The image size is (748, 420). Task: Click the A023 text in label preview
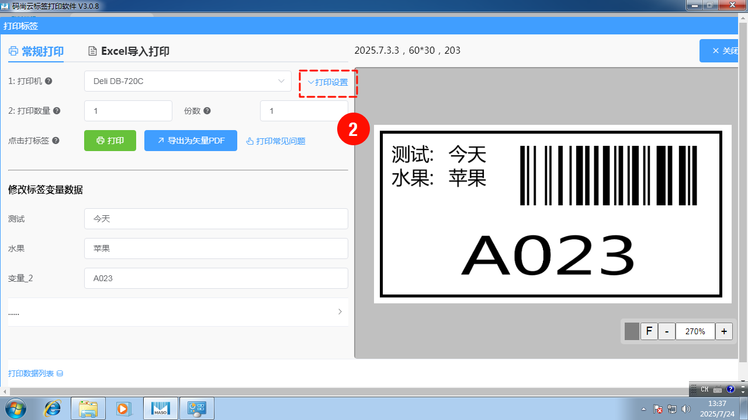pos(548,256)
